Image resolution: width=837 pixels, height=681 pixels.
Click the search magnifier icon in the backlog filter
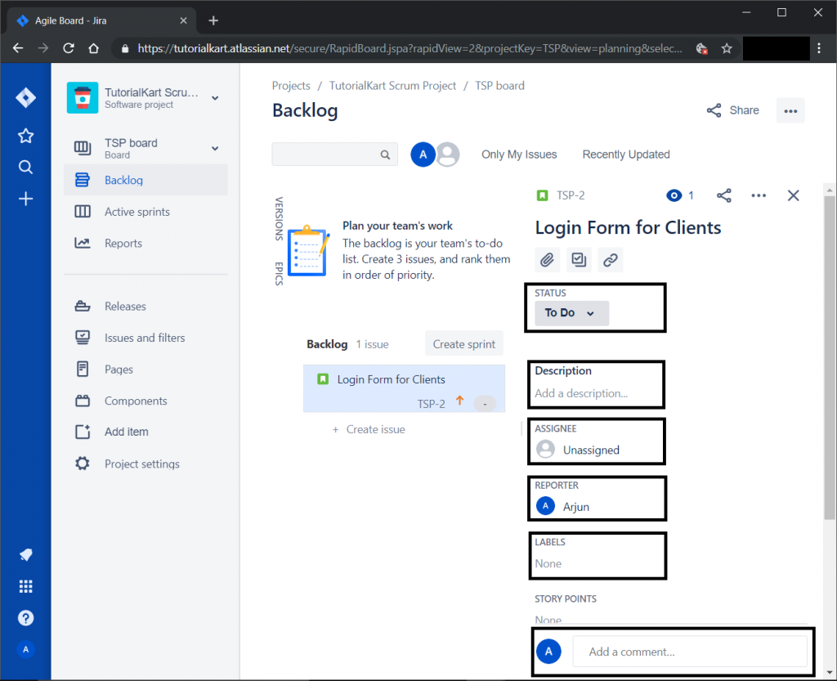click(x=385, y=155)
